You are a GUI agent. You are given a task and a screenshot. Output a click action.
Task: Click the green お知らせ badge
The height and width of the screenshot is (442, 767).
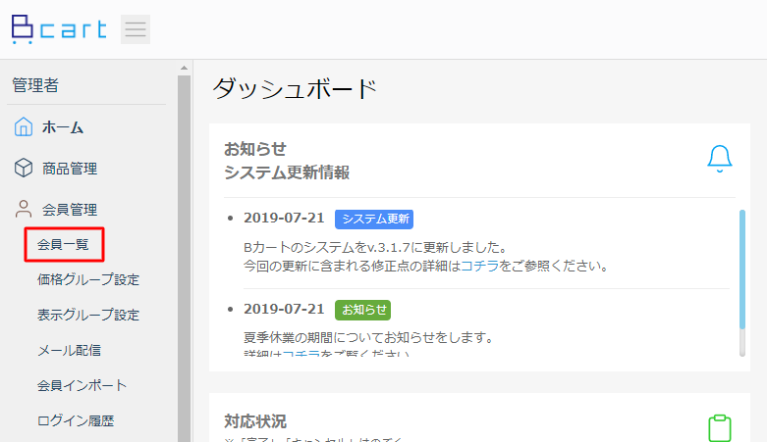(x=362, y=310)
